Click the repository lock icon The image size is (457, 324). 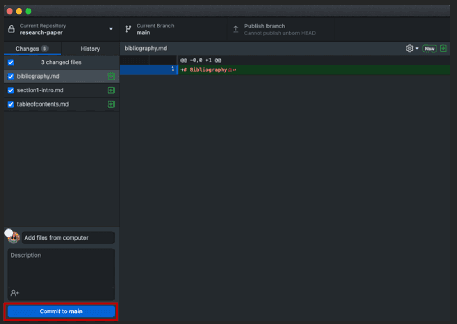click(x=12, y=29)
